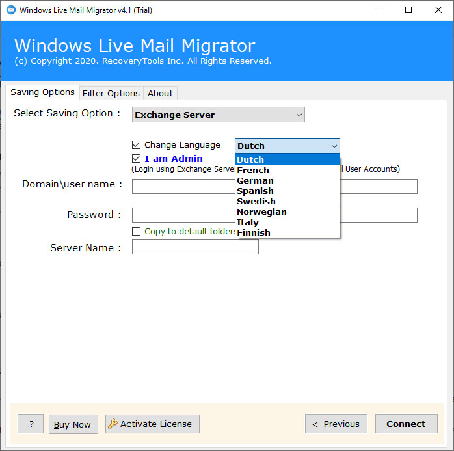Select Swedish language option
Viewport: 454px width, 451px height.
pyautogui.click(x=256, y=201)
